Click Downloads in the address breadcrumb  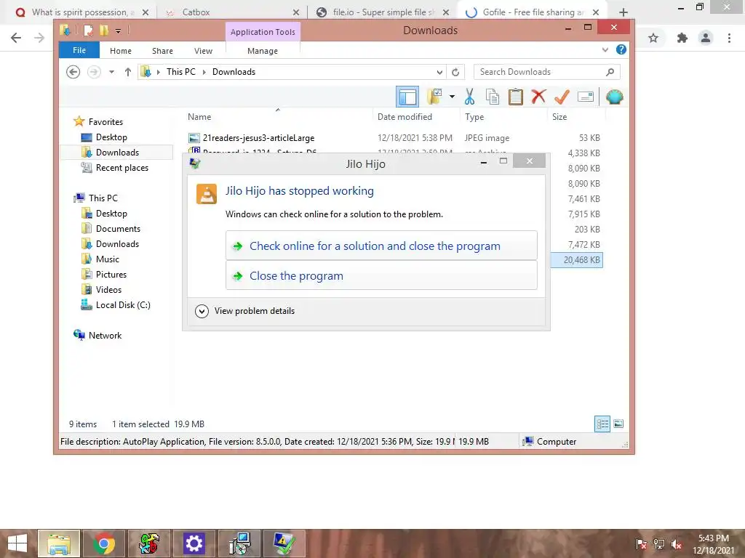(x=234, y=72)
